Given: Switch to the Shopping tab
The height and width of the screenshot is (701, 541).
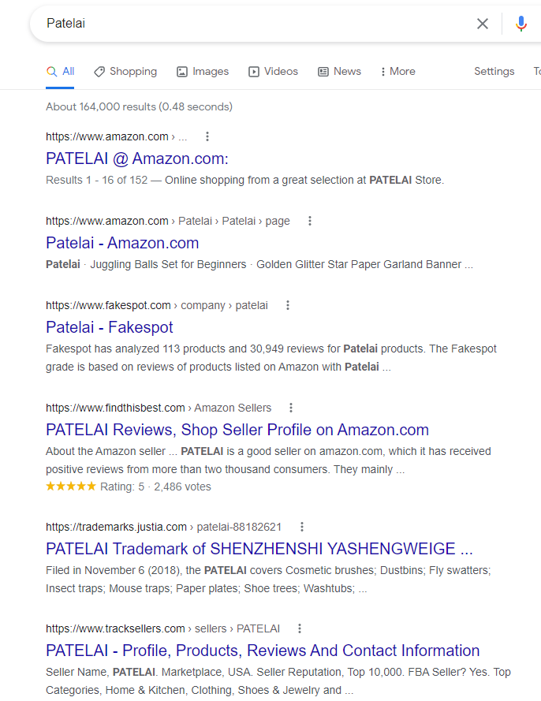Looking at the screenshot, I should pos(125,72).
